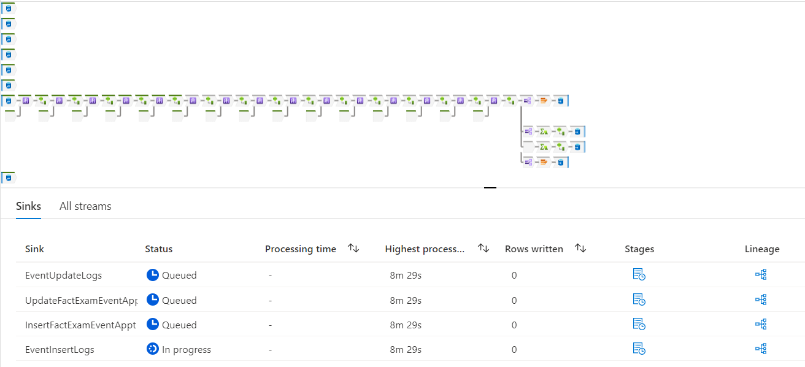Sort by Rows written column arrows
Viewport: 805px width, 367px height.
tap(580, 249)
